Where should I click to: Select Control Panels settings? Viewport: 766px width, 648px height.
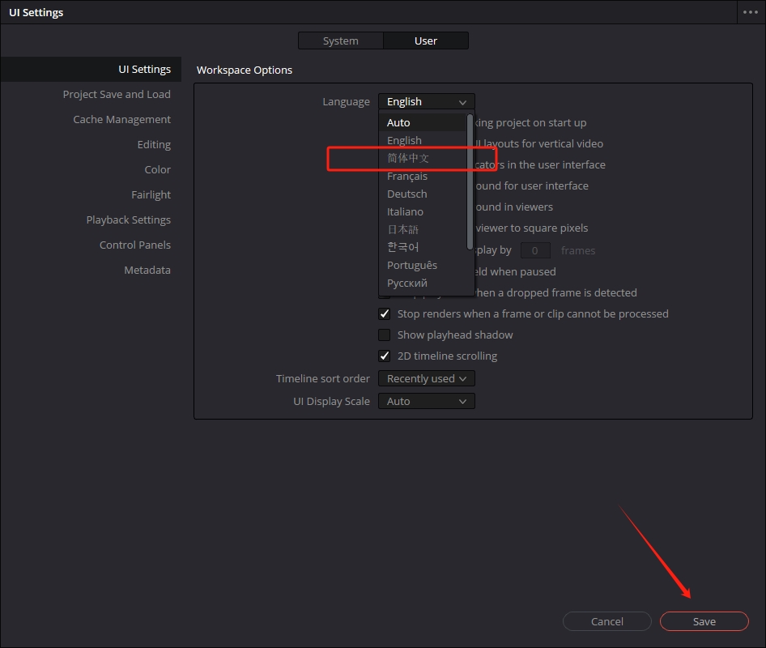point(135,245)
